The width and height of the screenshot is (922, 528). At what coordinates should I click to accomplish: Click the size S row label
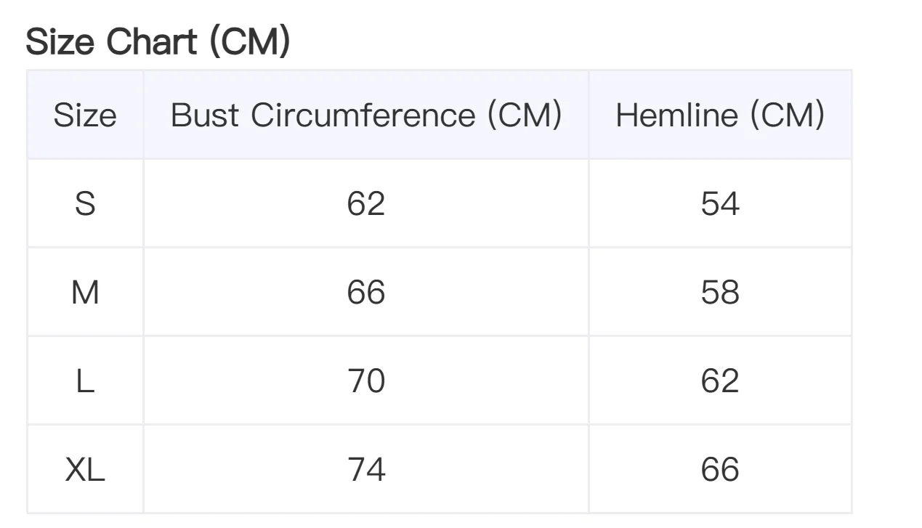(x=85, y=204)
